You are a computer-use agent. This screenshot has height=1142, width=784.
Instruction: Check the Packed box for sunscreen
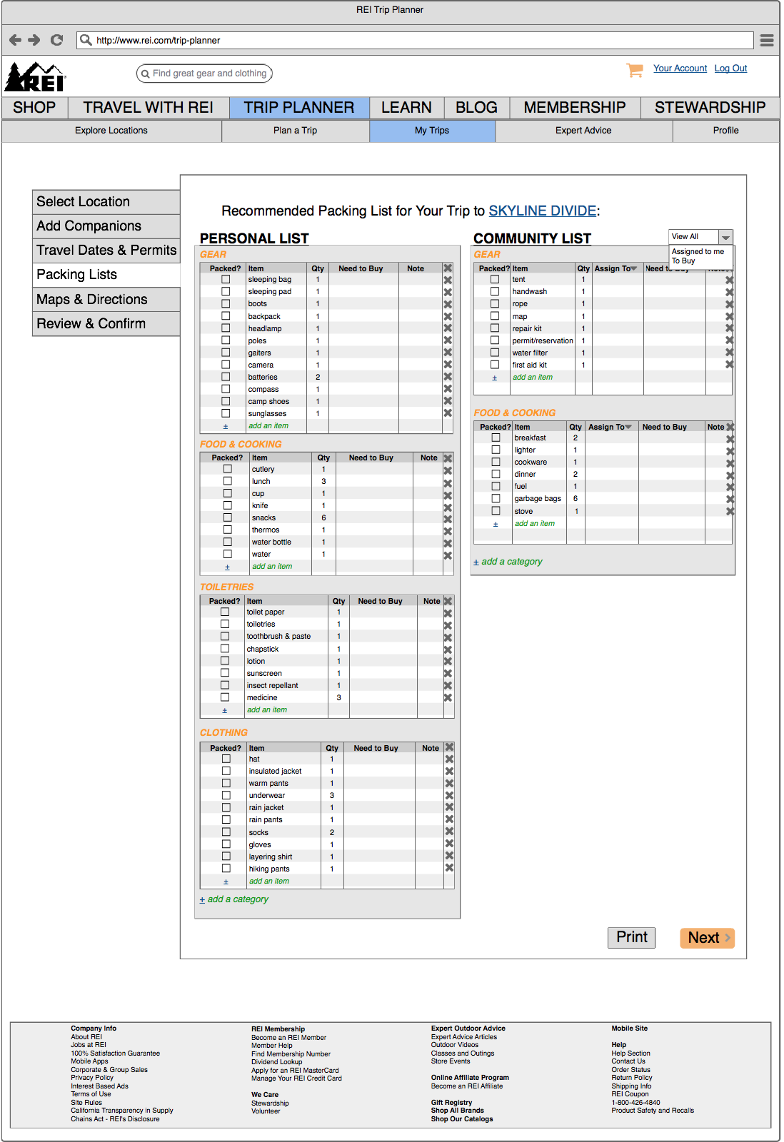point(225,672)
